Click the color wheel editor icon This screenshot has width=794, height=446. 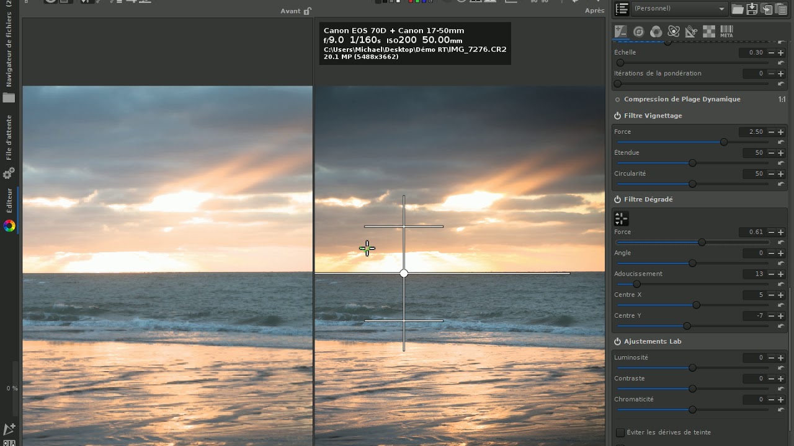pyautogui.click(x=9, y=225)
